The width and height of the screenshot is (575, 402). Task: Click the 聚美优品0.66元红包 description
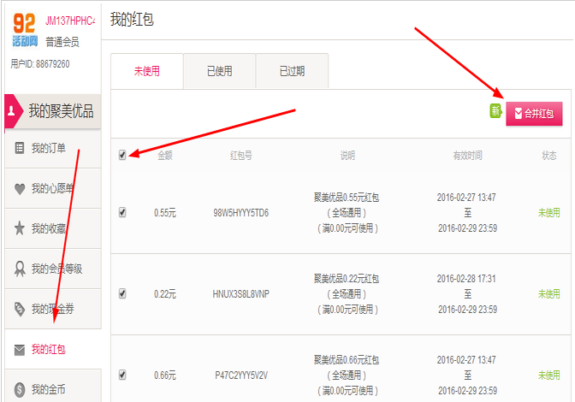tap(347, 360)
